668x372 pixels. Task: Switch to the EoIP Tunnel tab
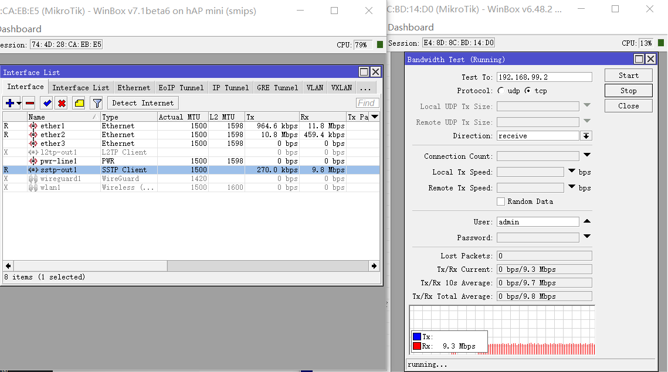[181, 88]
